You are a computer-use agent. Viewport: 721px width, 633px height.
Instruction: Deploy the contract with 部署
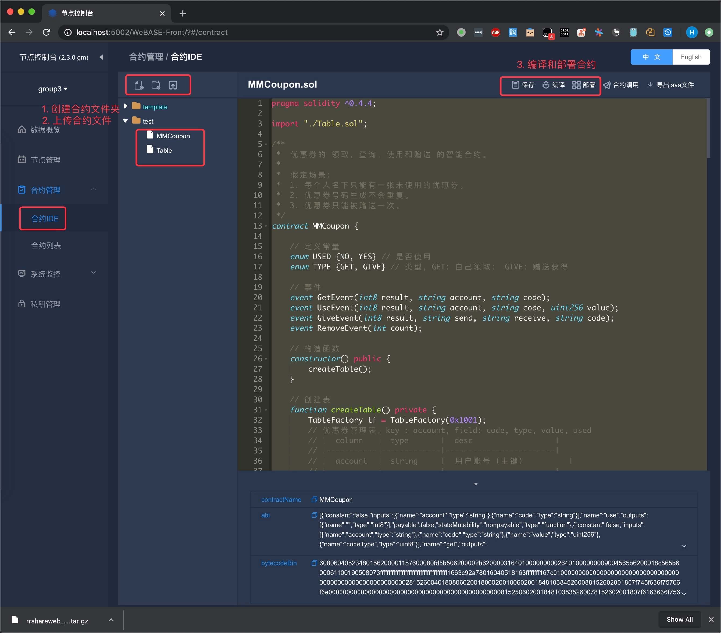pyautogui.click(x=584, y=85)
